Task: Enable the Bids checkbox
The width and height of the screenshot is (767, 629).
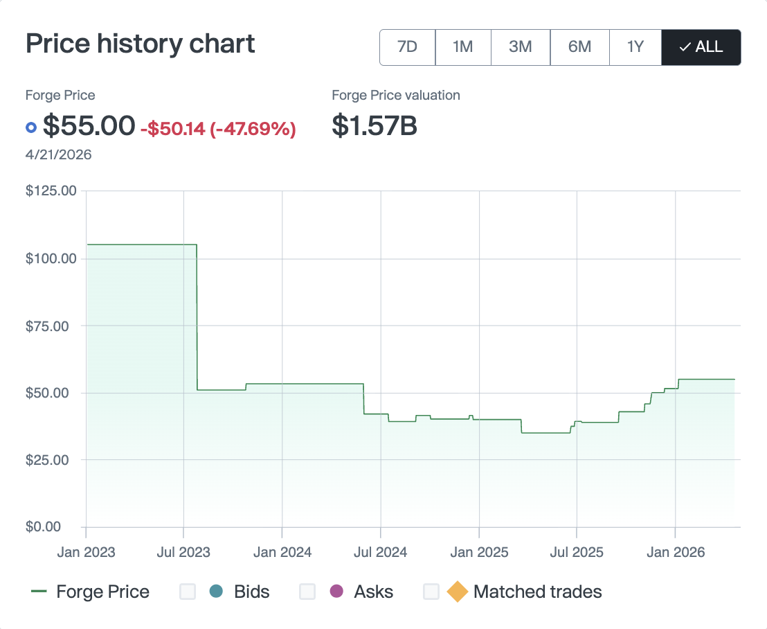Action: pos(188,592)
